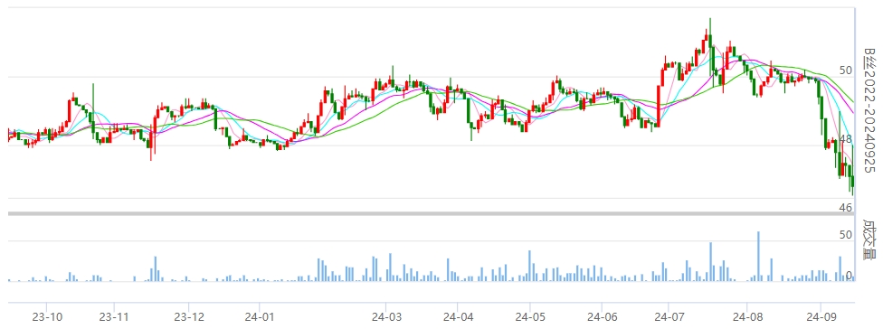
Task: Click the 50 price axis label
Action: tap(846, 70)
